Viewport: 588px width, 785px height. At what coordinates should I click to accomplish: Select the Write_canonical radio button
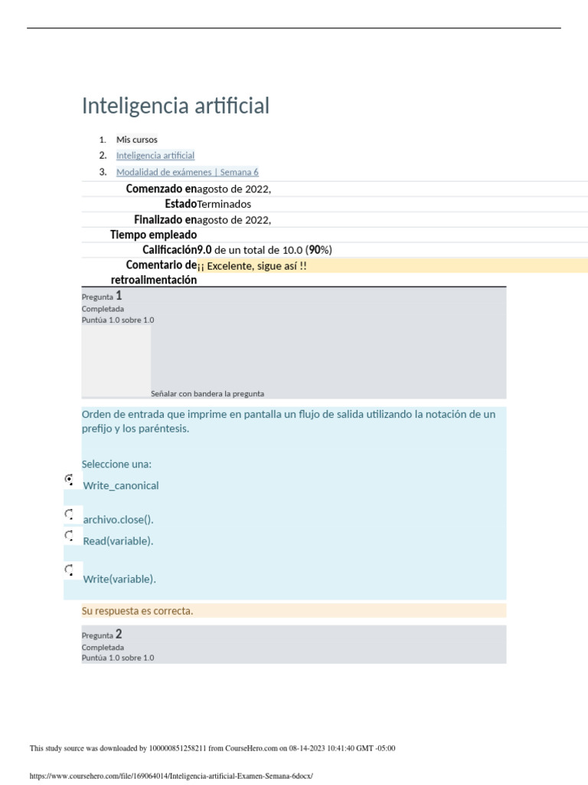coord(69,479)
